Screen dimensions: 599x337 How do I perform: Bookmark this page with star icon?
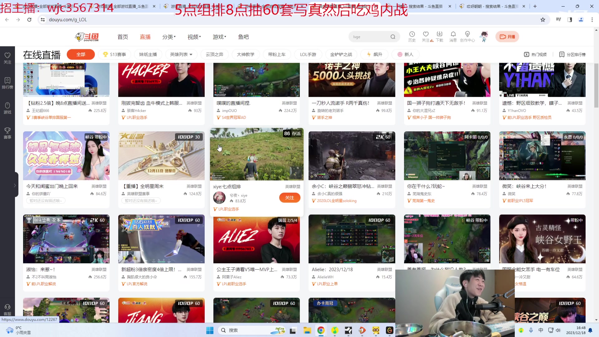pyautogui.click(x=543, y=20)
